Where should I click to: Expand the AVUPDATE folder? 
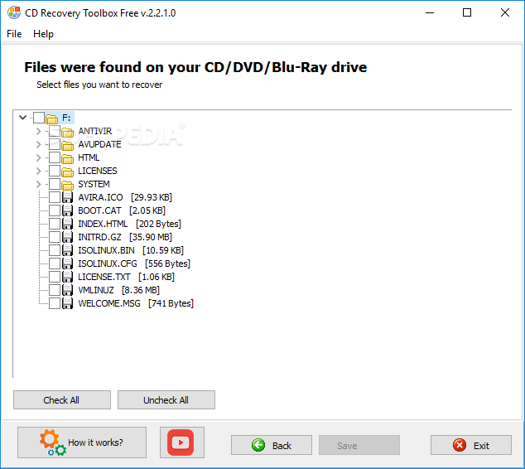(x=38, y=144)
